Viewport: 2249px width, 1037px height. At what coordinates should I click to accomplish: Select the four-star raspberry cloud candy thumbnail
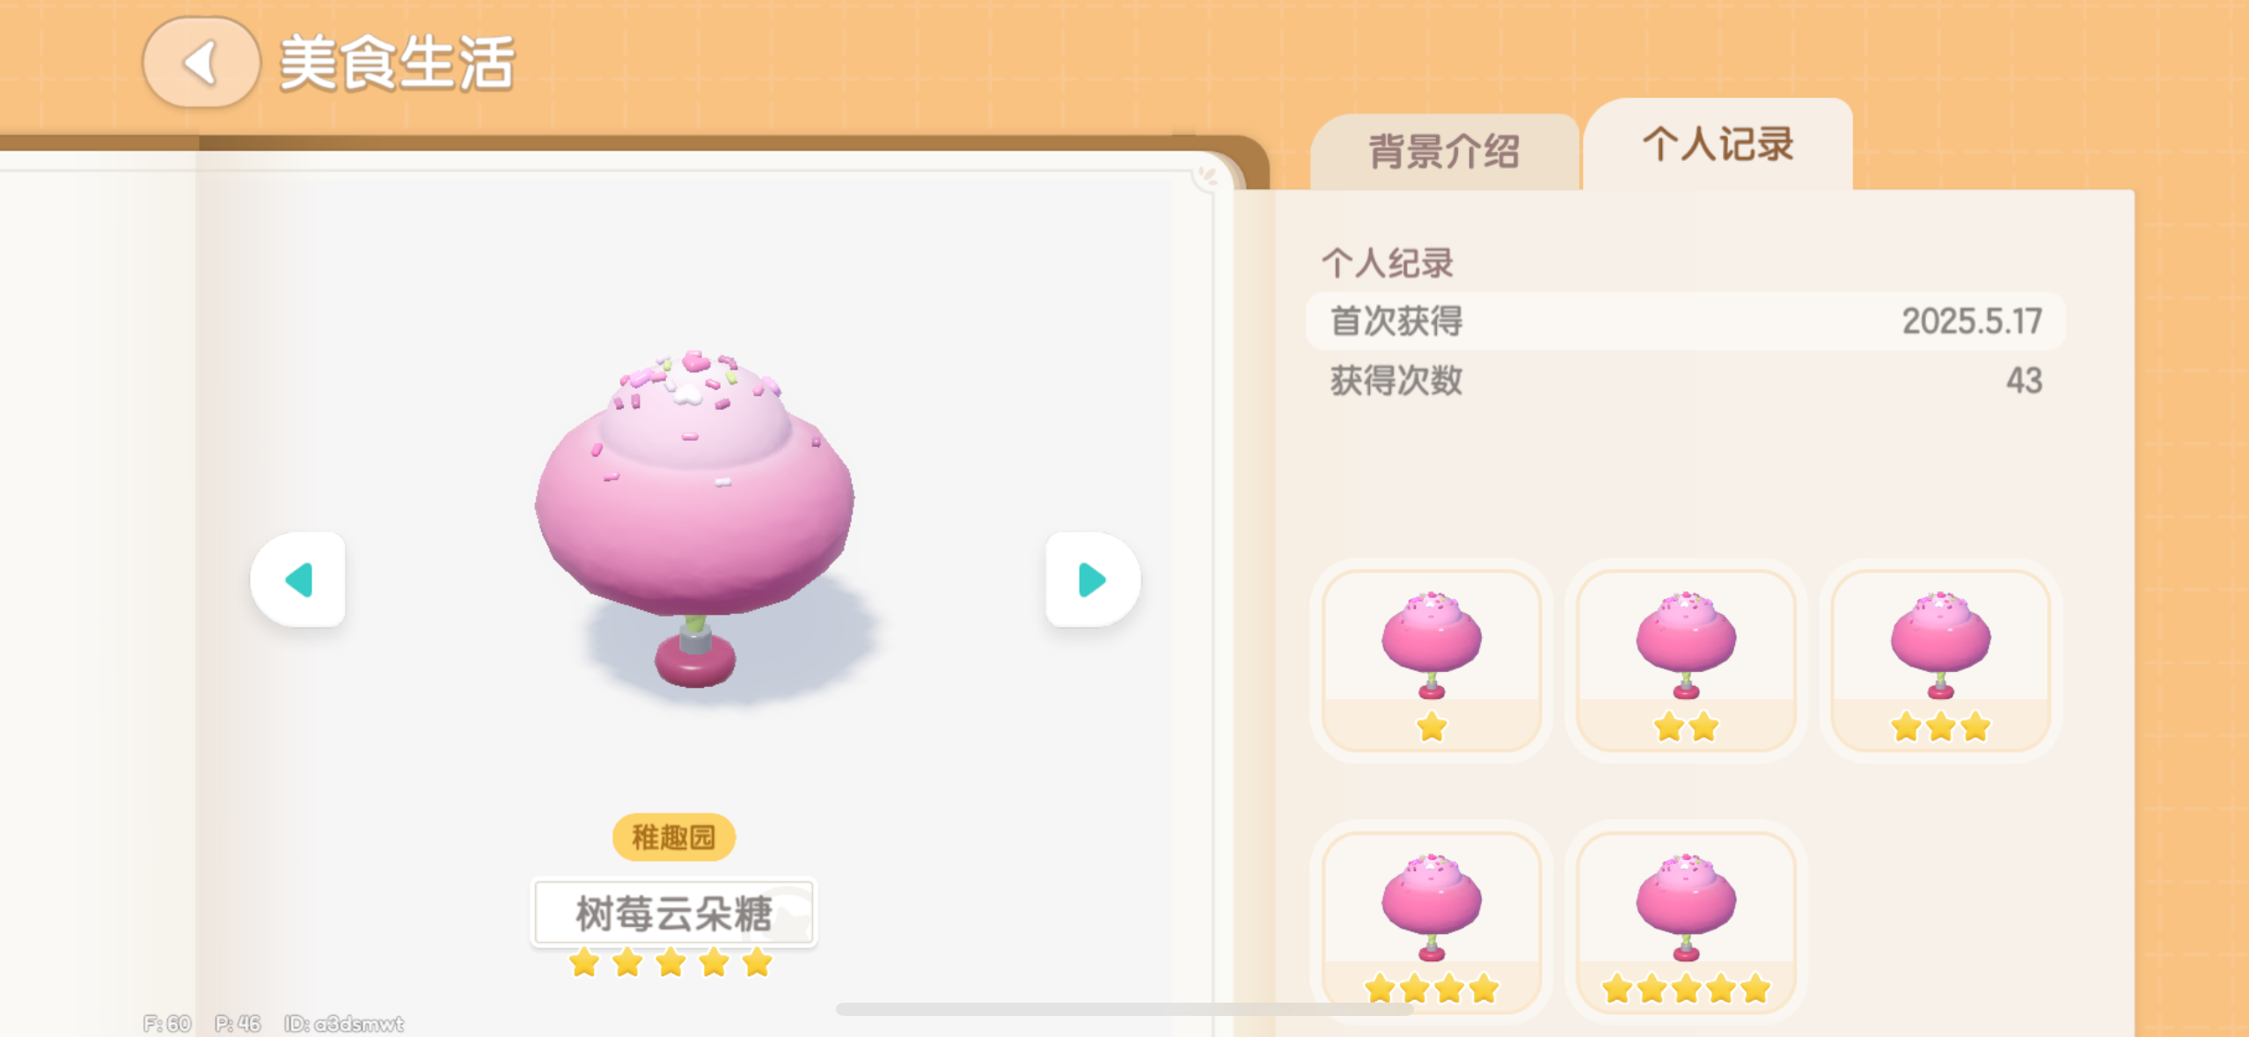1432,922
